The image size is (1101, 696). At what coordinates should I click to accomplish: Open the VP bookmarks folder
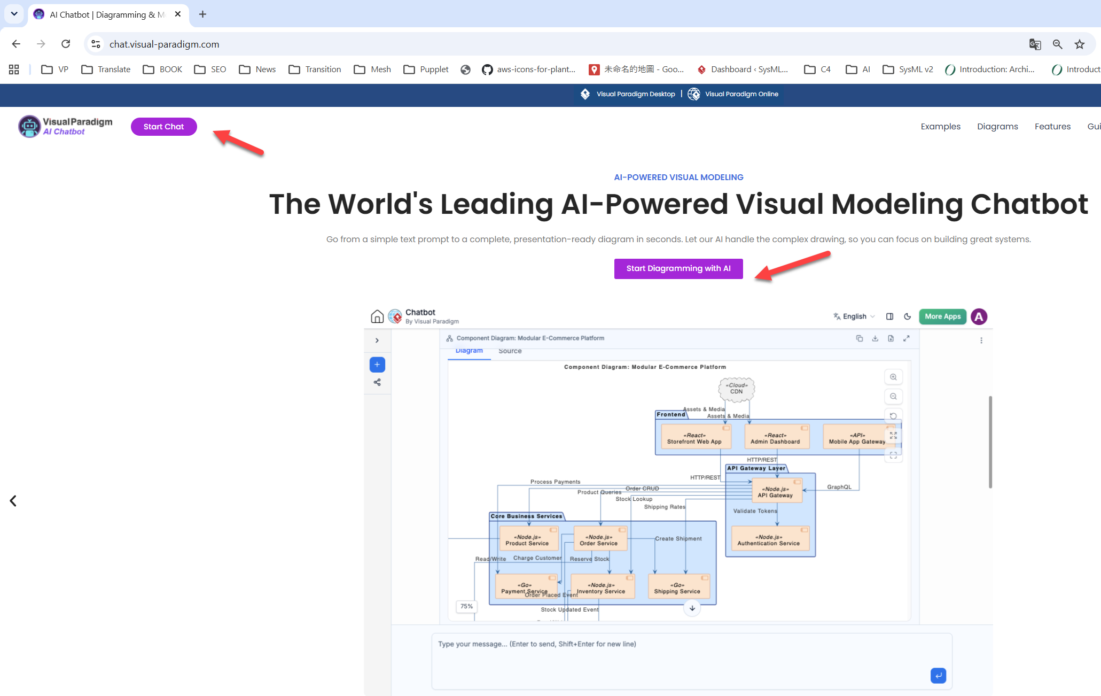coord(55,69)
